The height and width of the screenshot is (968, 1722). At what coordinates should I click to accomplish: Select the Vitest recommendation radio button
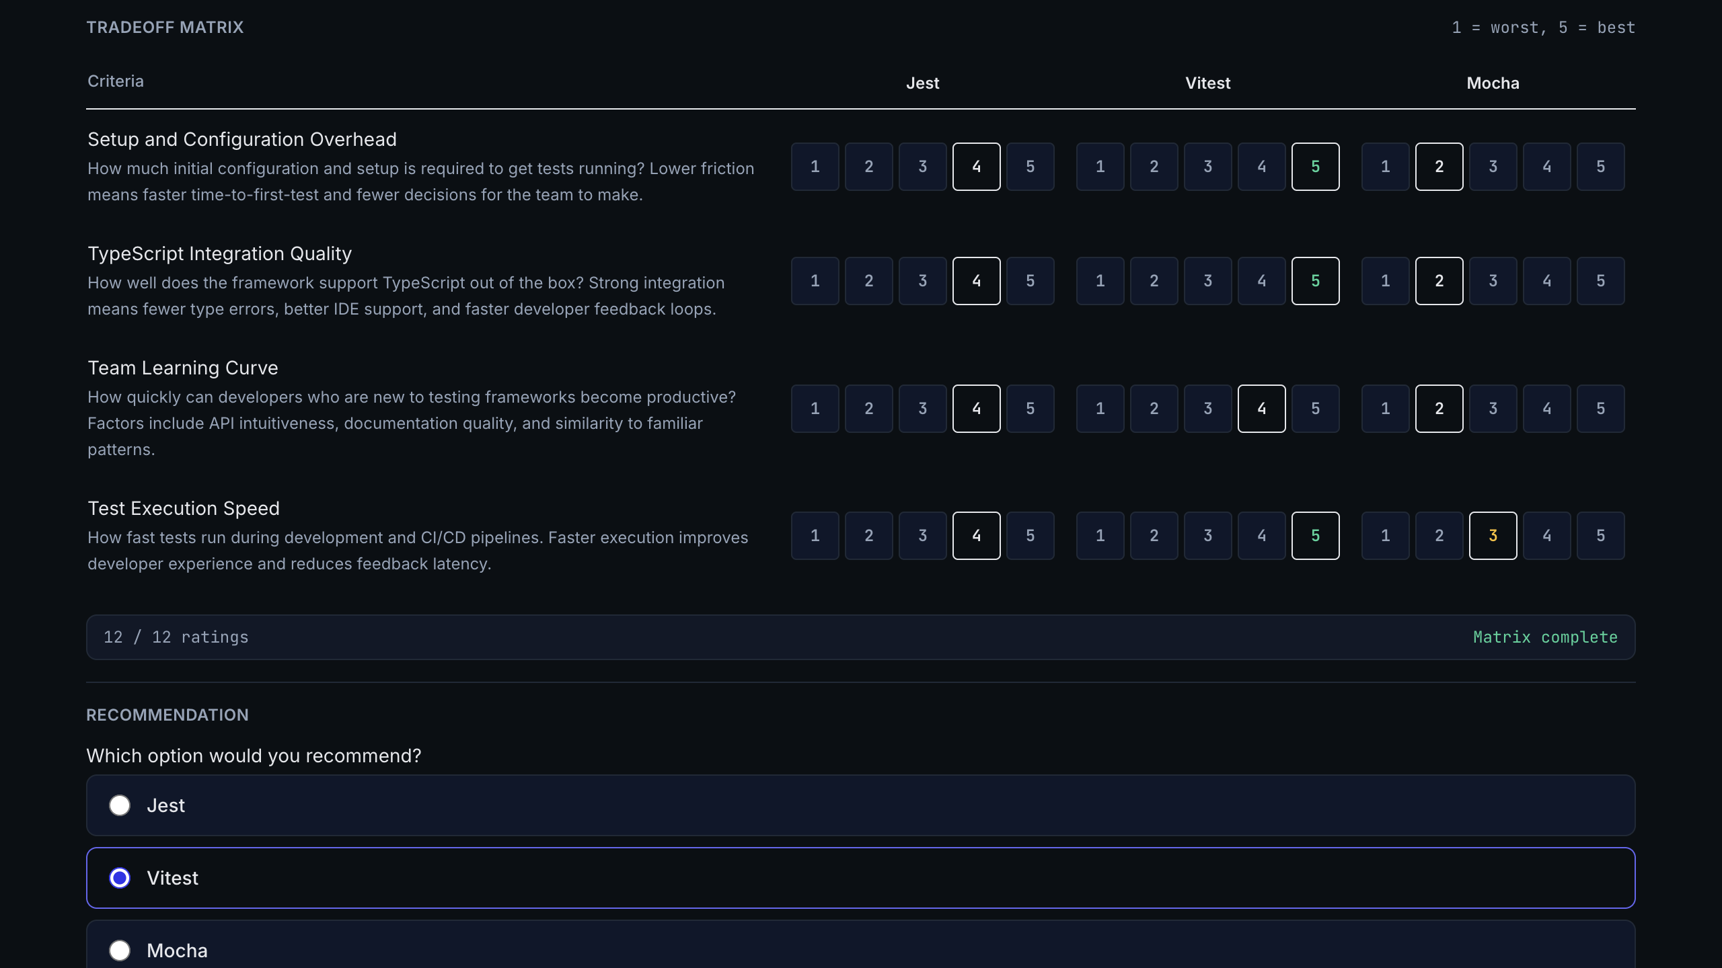coord(120,877)
